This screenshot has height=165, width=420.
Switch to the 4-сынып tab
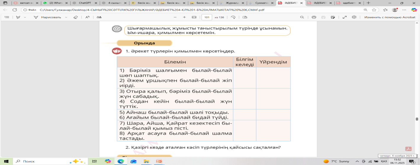coord(114,3)
